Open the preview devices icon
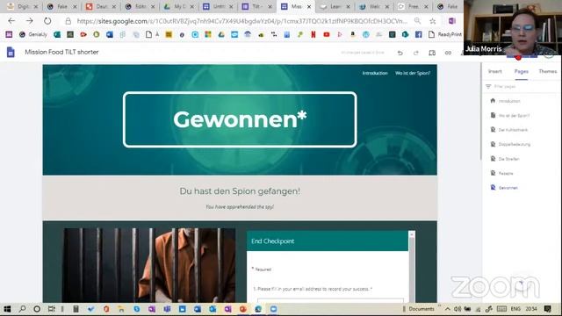Image resolution: width=562 pixels, height=316 pixels. pos(432,53)
